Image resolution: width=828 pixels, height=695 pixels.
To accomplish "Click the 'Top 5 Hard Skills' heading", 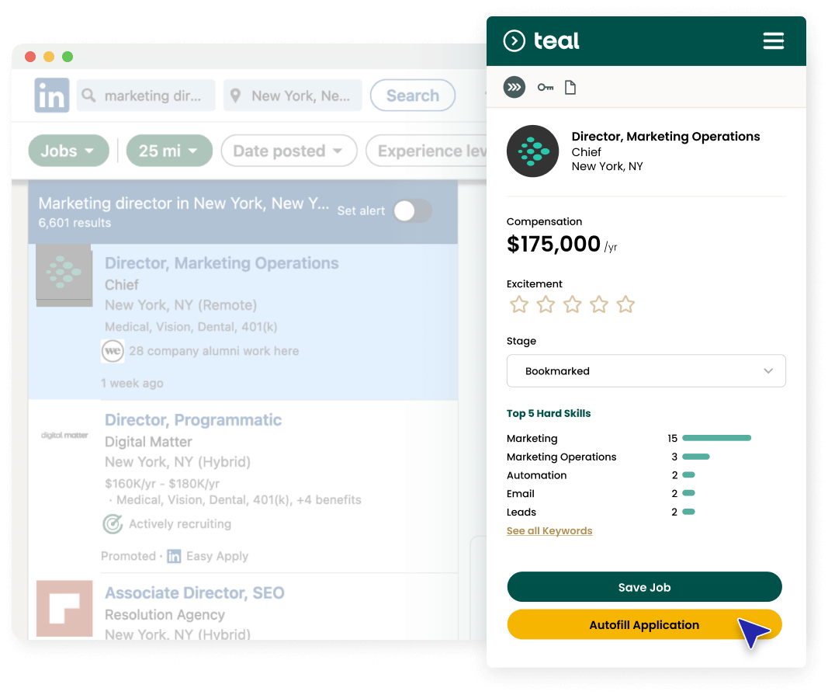I will click(x=549, y=413).
